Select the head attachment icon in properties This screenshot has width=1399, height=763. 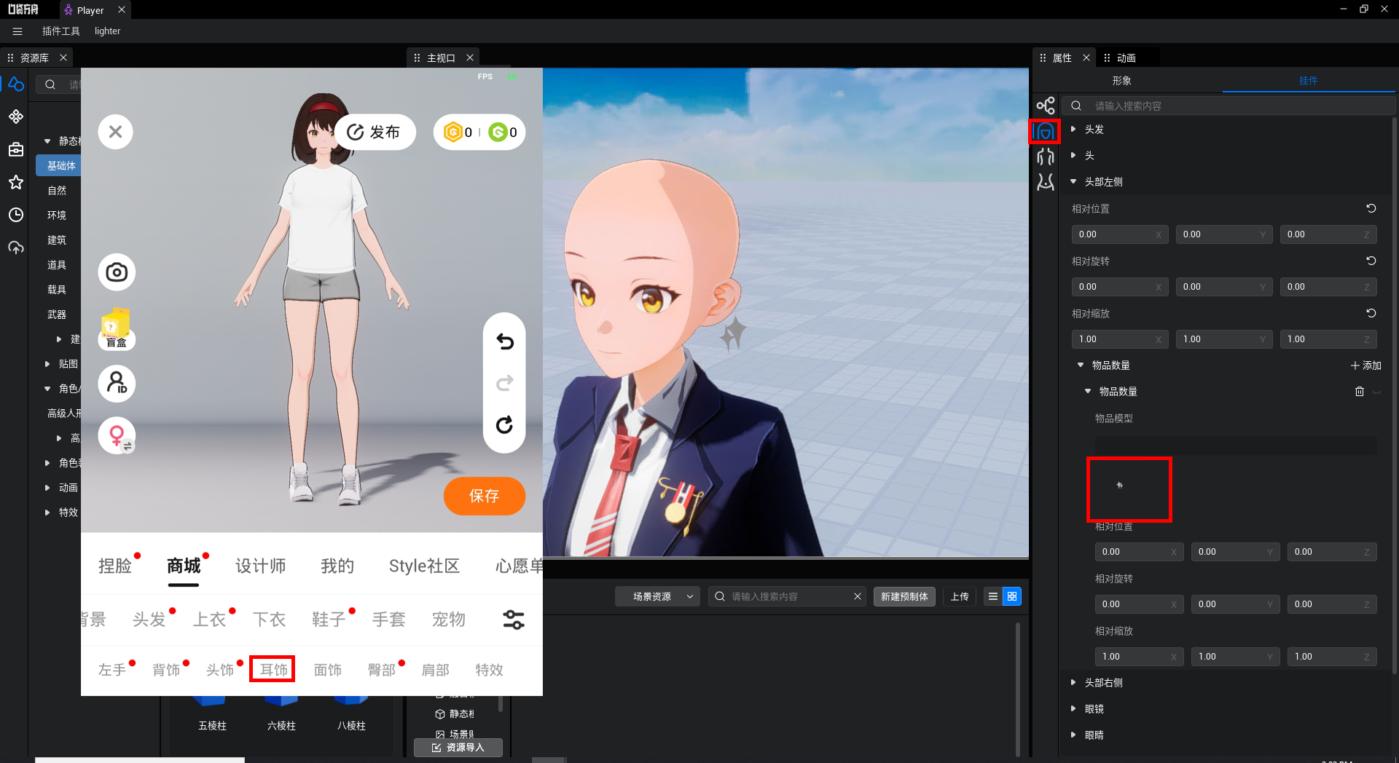click(x=1046, y=132)
